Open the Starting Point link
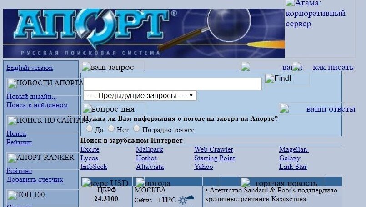This screenshot has width=366, height=207. pos(215,158)
